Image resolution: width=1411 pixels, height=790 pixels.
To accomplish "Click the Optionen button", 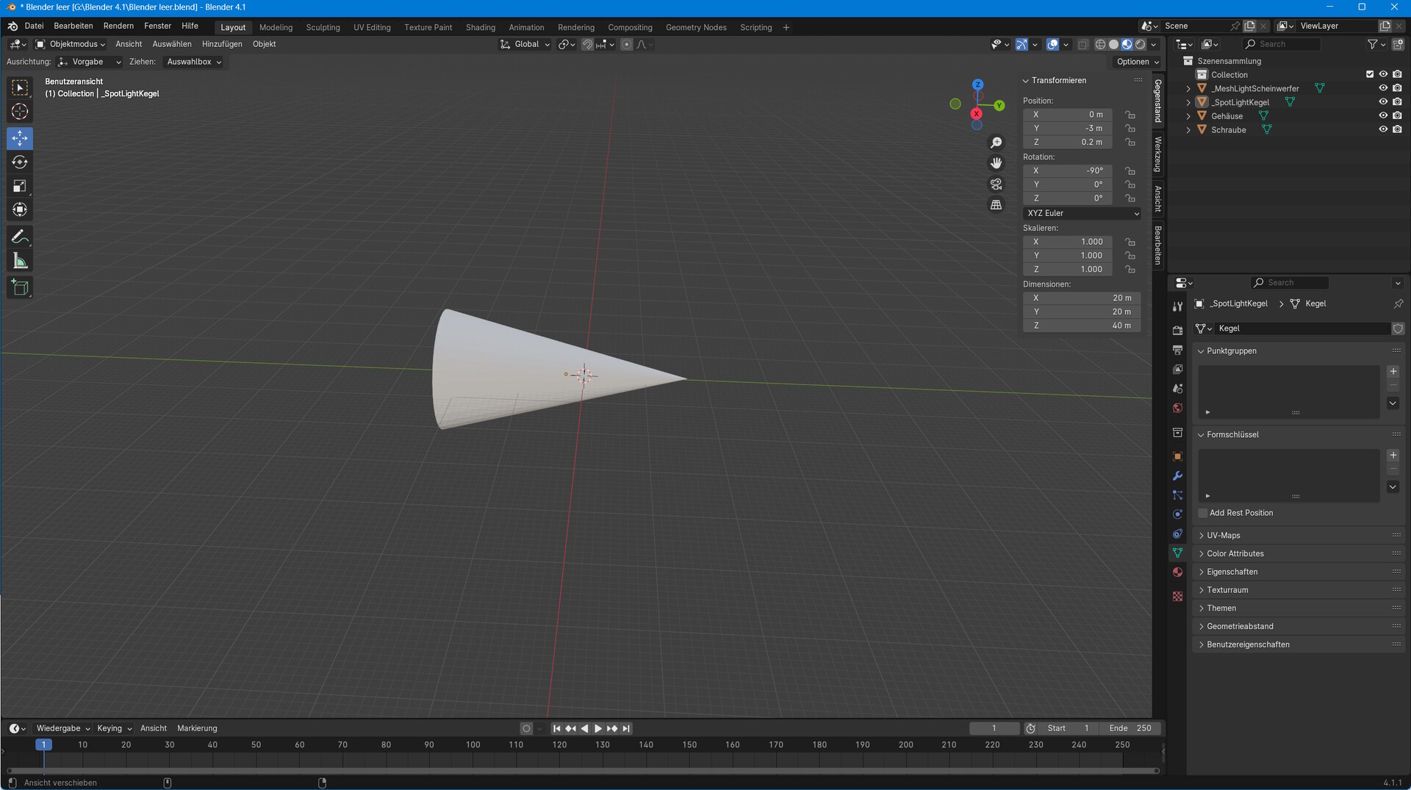I will pyautogui.click(x=1137, y=62).
